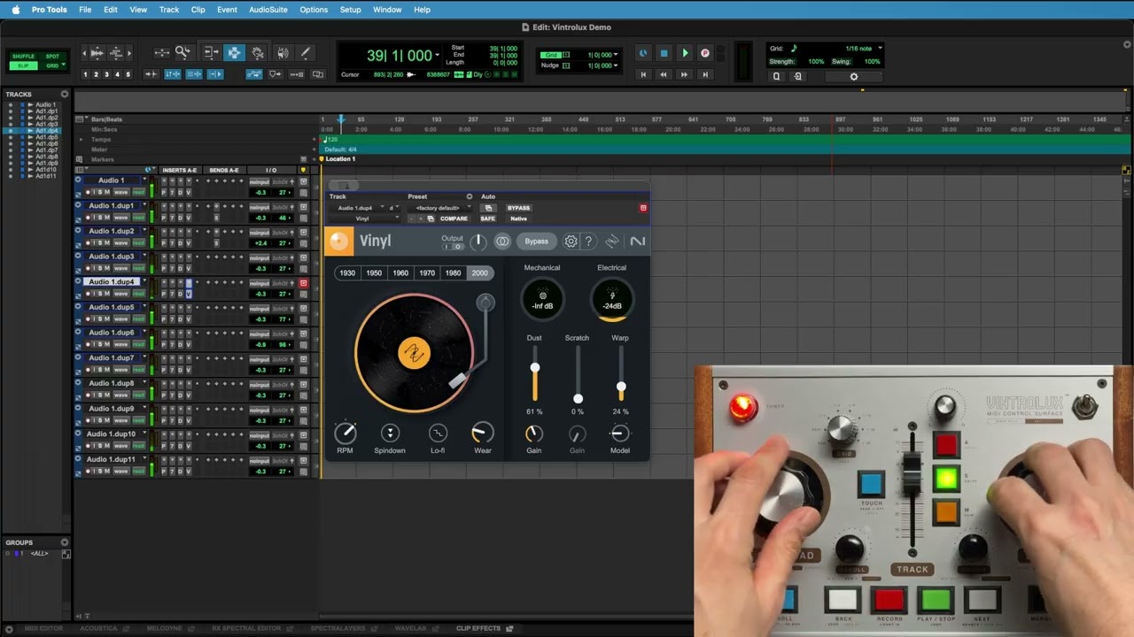Select the Selector tool in toolbar
The width and height of the screenshot is (1134, 637).
click(x=234, y=53)
